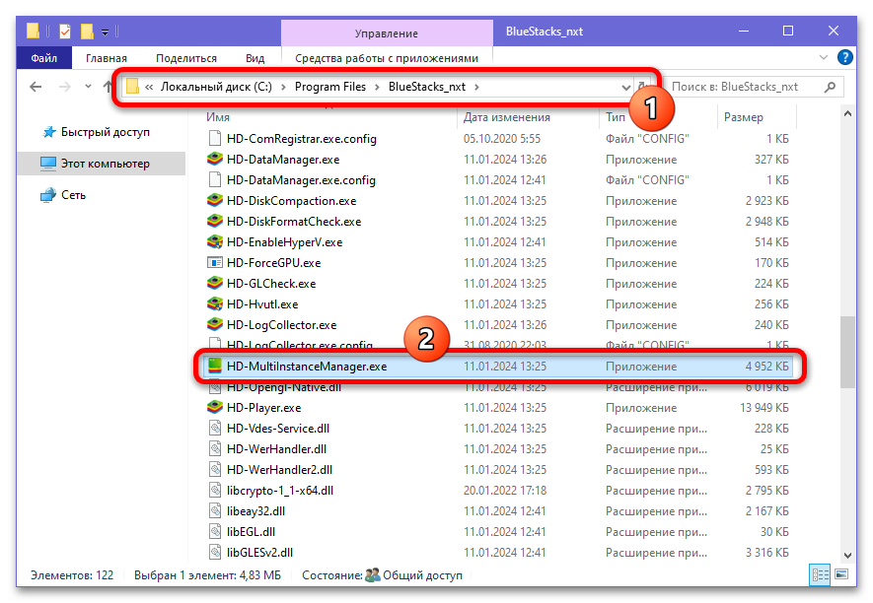Click the search magnifier icon

coord(830,87)
